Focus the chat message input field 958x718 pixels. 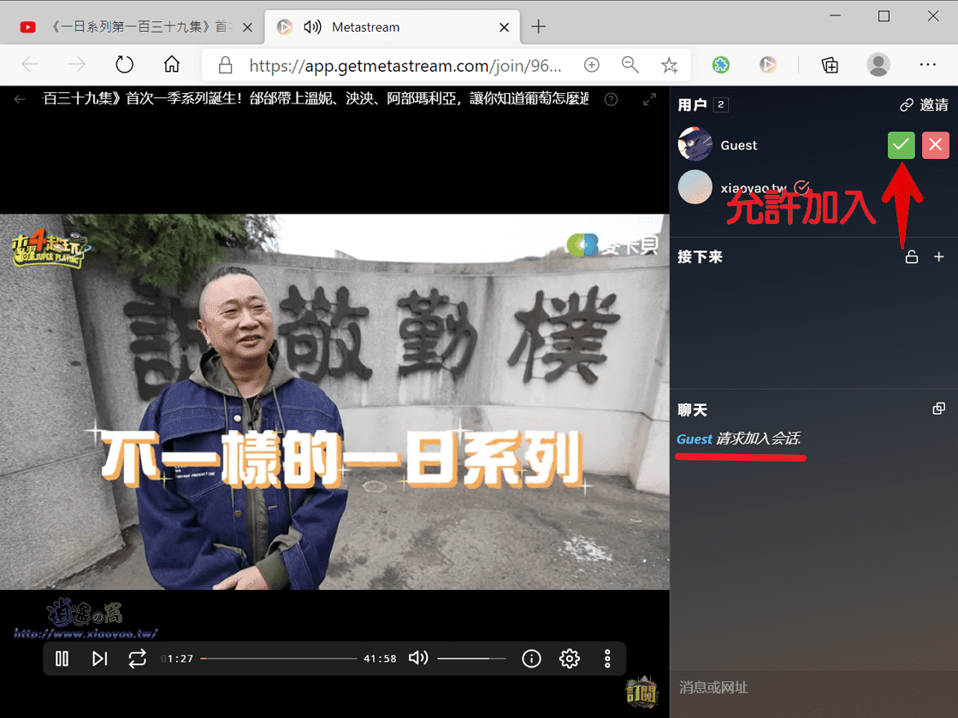[x=813, y=687]
